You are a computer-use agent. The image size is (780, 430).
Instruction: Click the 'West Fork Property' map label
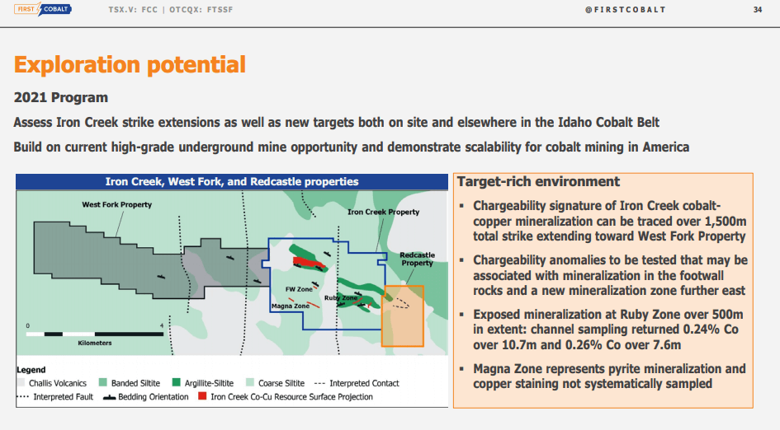117,204
